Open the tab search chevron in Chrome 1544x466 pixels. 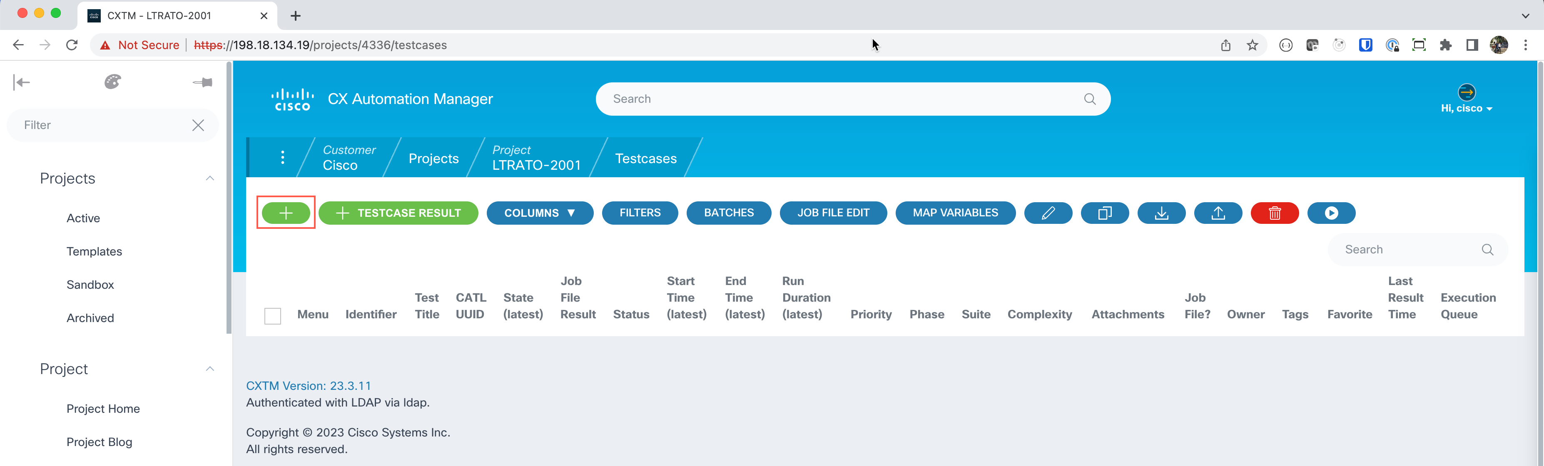(x=1525, y=16)
